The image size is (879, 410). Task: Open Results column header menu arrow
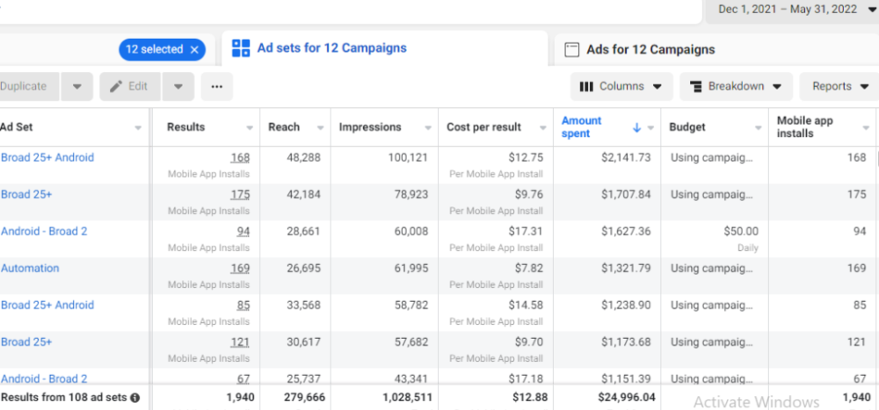pos(250,127)
